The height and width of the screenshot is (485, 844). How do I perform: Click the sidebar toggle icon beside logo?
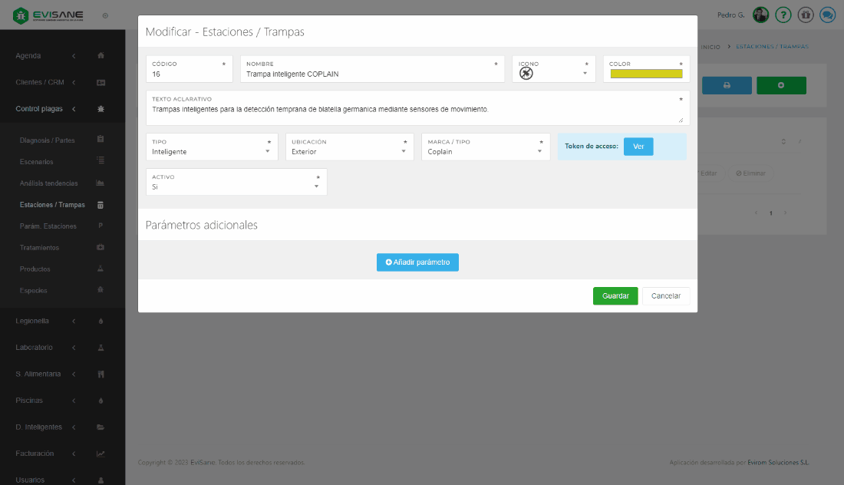pos(105,15)
